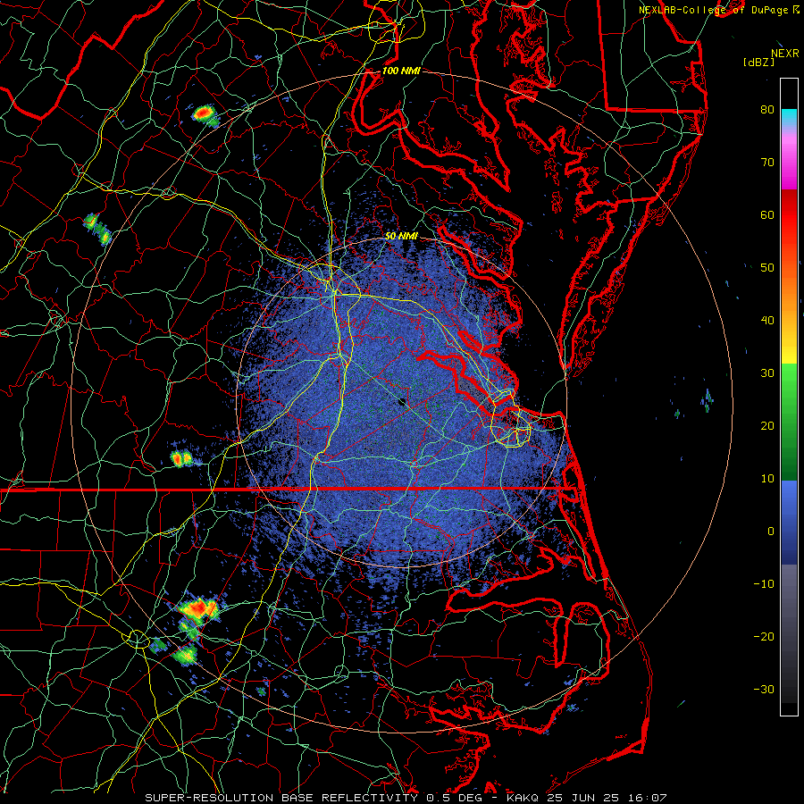Click the 50 NMI range ring label
804x804 pixels.
click(401, 236)
